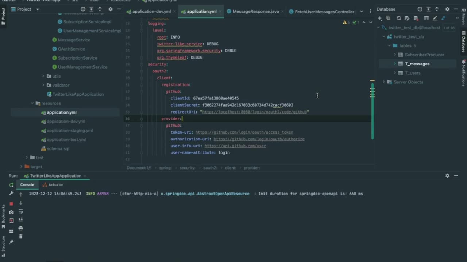467x262 pixels.
Task: Toggle the Database side tool window
Action: [x=464, y=41]
